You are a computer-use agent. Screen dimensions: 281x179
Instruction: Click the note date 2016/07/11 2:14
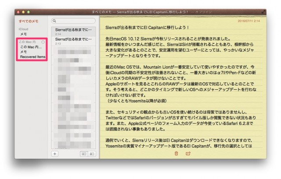coord(249,21)
